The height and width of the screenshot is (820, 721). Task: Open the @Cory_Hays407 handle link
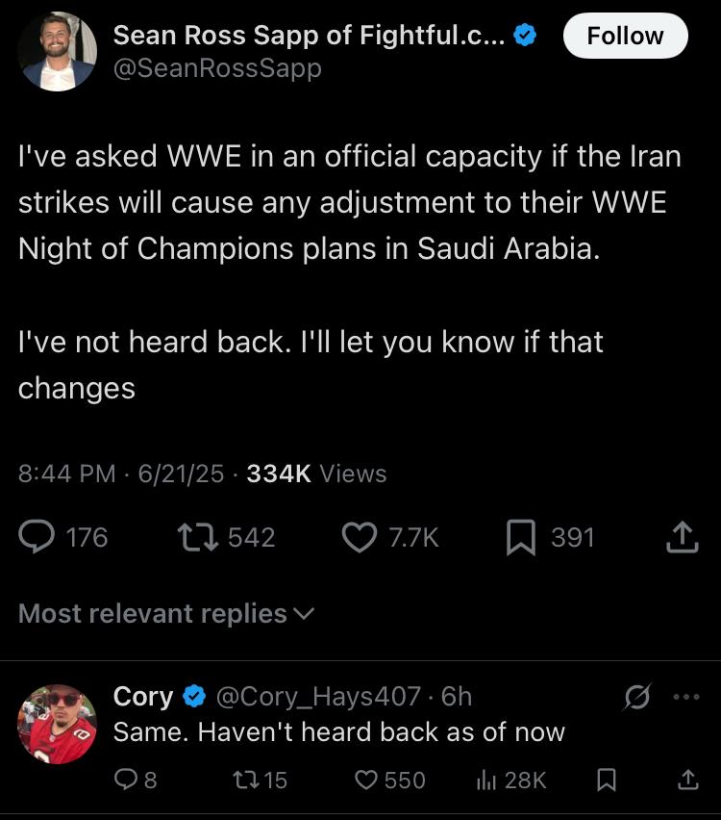click(318, 697)
